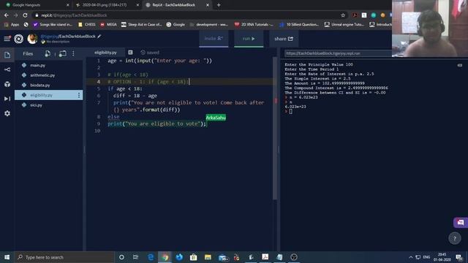Click the share button
The width and height of the screenshot is (468, 263).
(284, 39)
